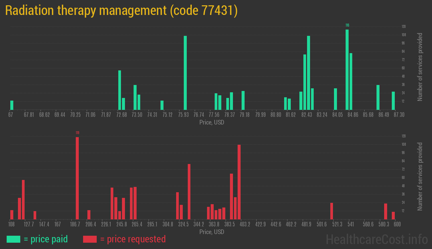Click the lower chart's "Number of services provided" label
The image size is (432, 249).
click(420, 177)
